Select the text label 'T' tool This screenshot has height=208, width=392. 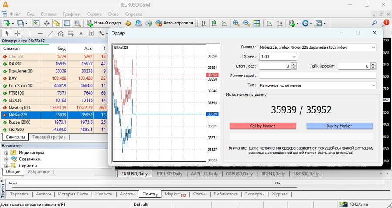point(91,33)
